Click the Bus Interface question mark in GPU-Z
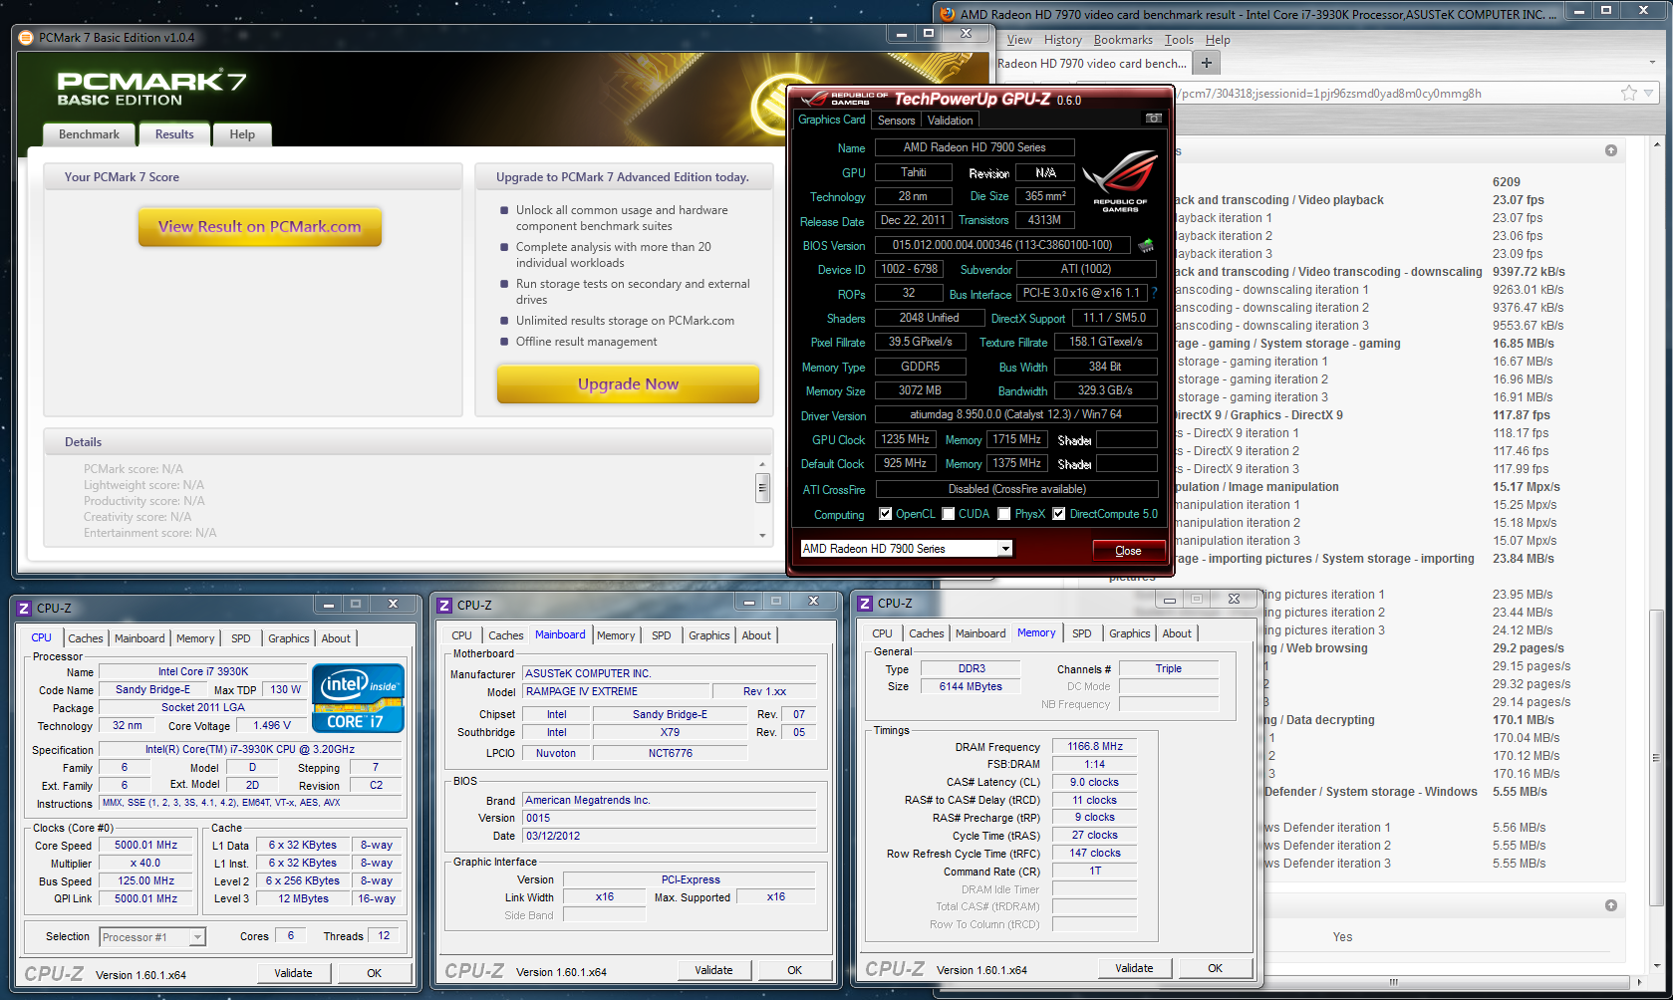 click(1154, 294)
